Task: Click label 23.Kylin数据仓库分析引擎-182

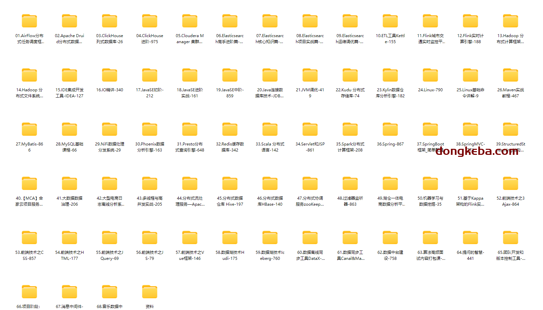Action: coord(390,93)
